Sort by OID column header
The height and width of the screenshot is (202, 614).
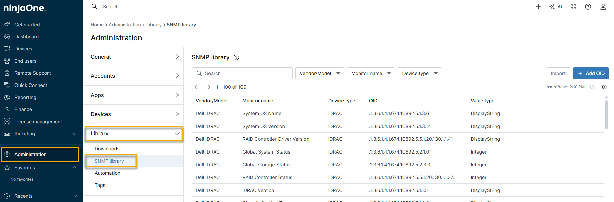[x=373, y=101]
